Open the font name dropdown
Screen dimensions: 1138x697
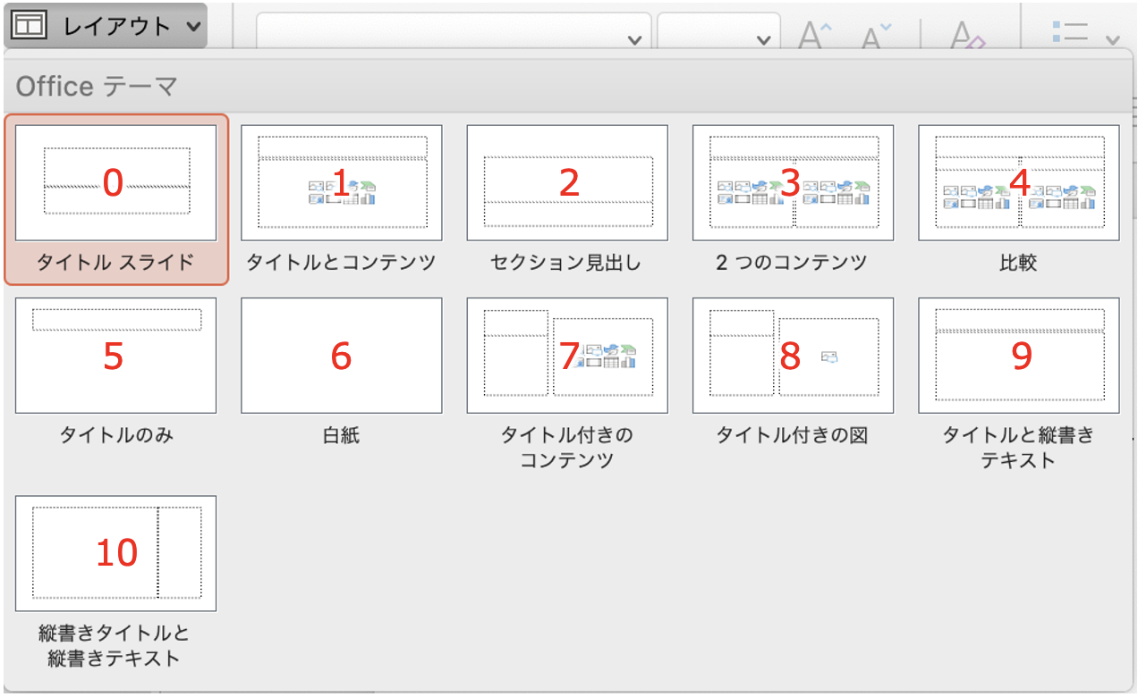[633, 39]
